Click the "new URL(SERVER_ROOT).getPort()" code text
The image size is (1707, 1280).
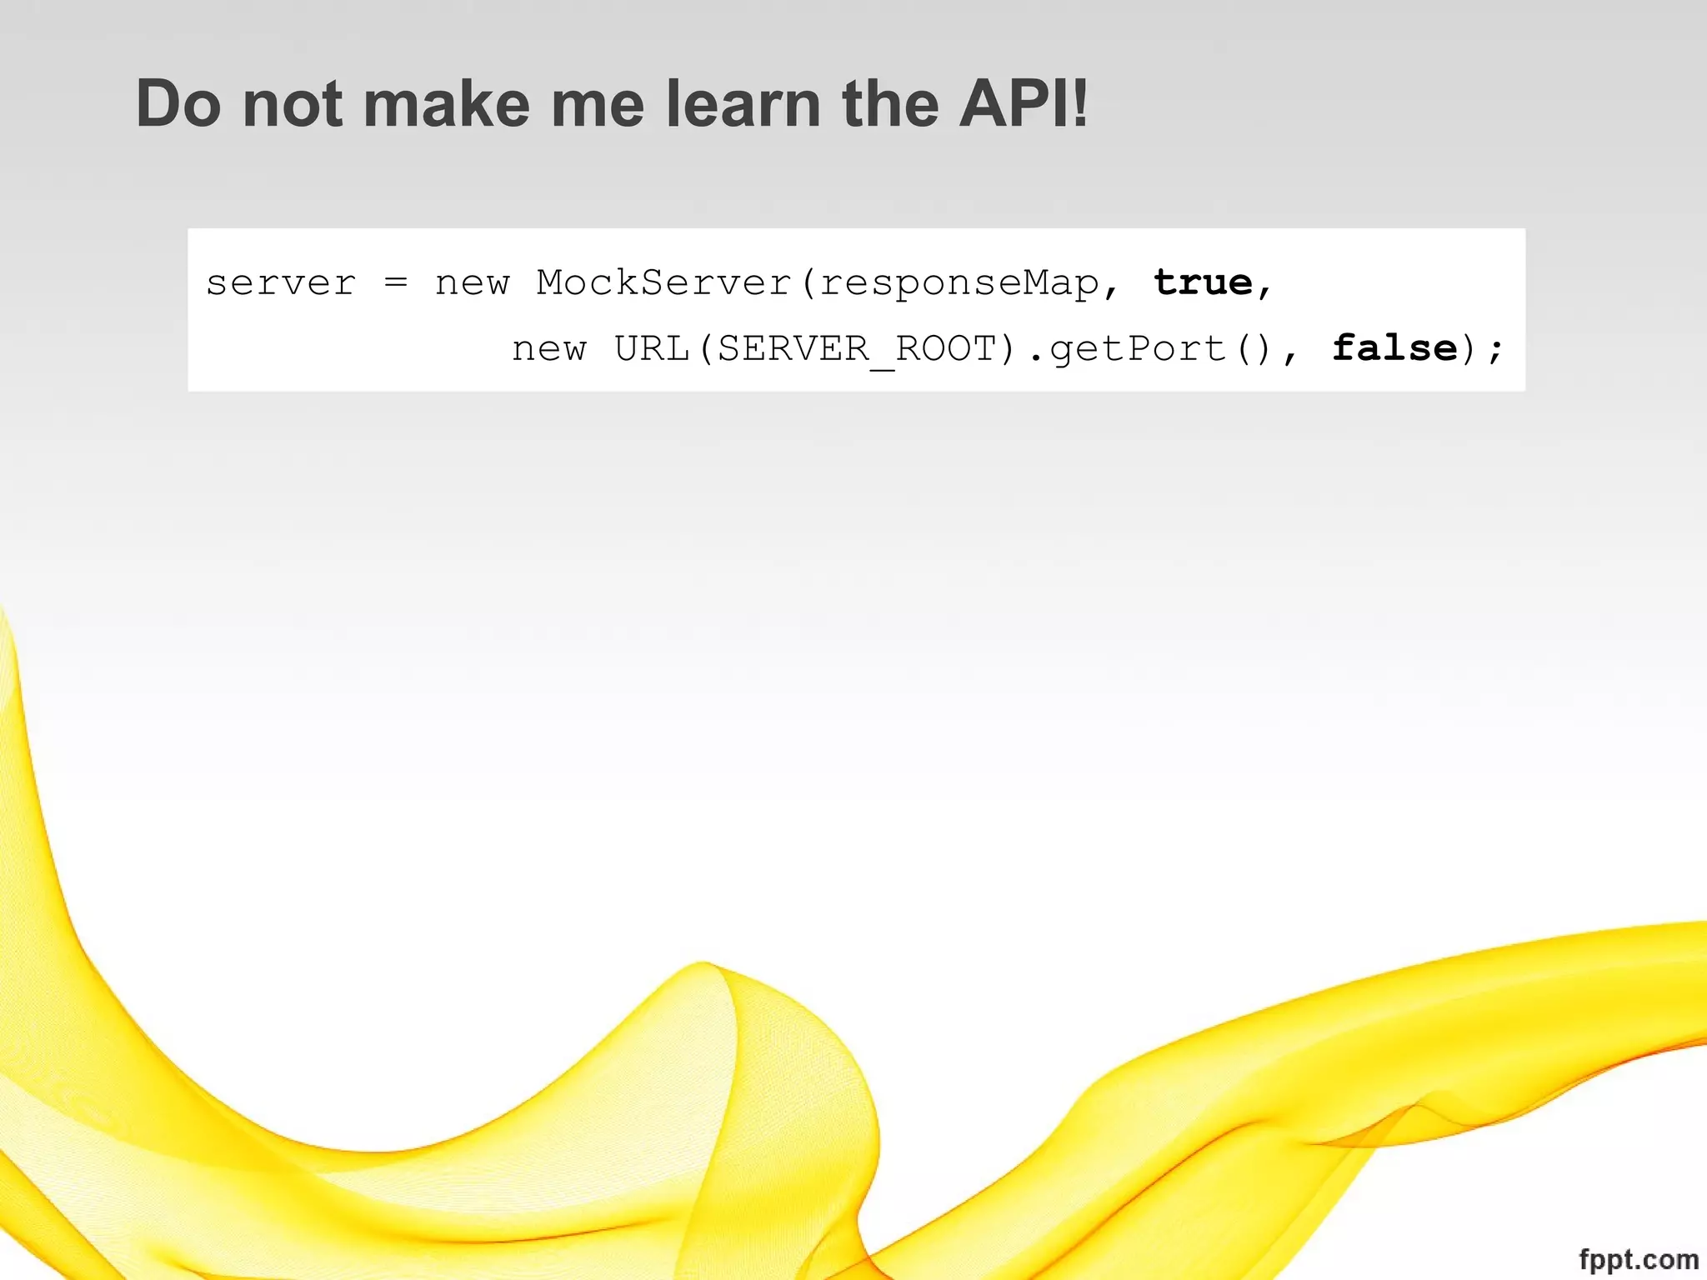coord(890,349)
